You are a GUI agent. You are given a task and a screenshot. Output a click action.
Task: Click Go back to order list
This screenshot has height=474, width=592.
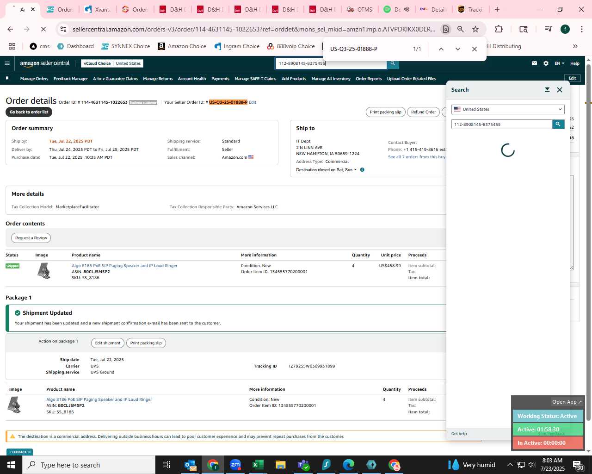pyautogui.click(x=29, y=112)
